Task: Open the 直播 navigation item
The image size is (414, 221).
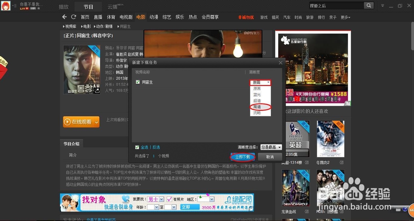Action: coord(98,17)
